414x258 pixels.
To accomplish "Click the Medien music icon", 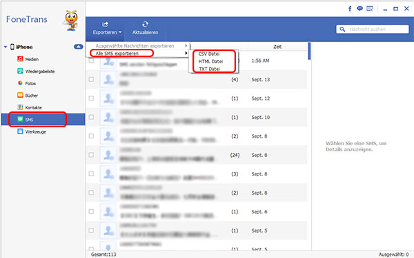I will (x=20, y=59).
